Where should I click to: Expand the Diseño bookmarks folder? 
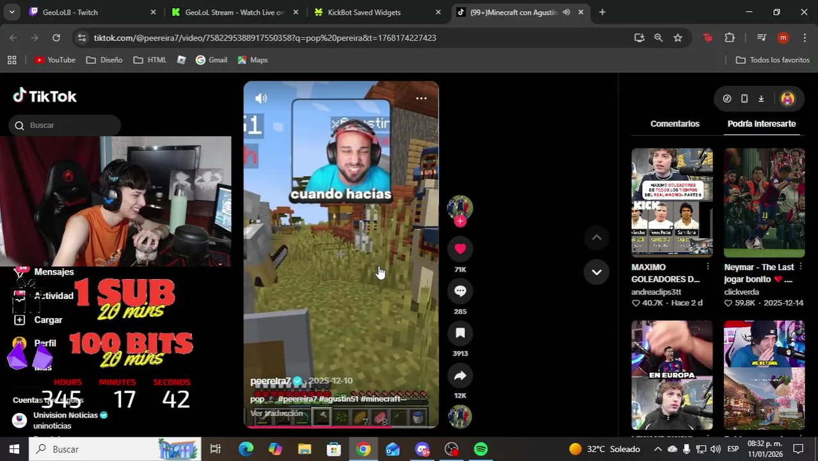[x=104, y=60]
